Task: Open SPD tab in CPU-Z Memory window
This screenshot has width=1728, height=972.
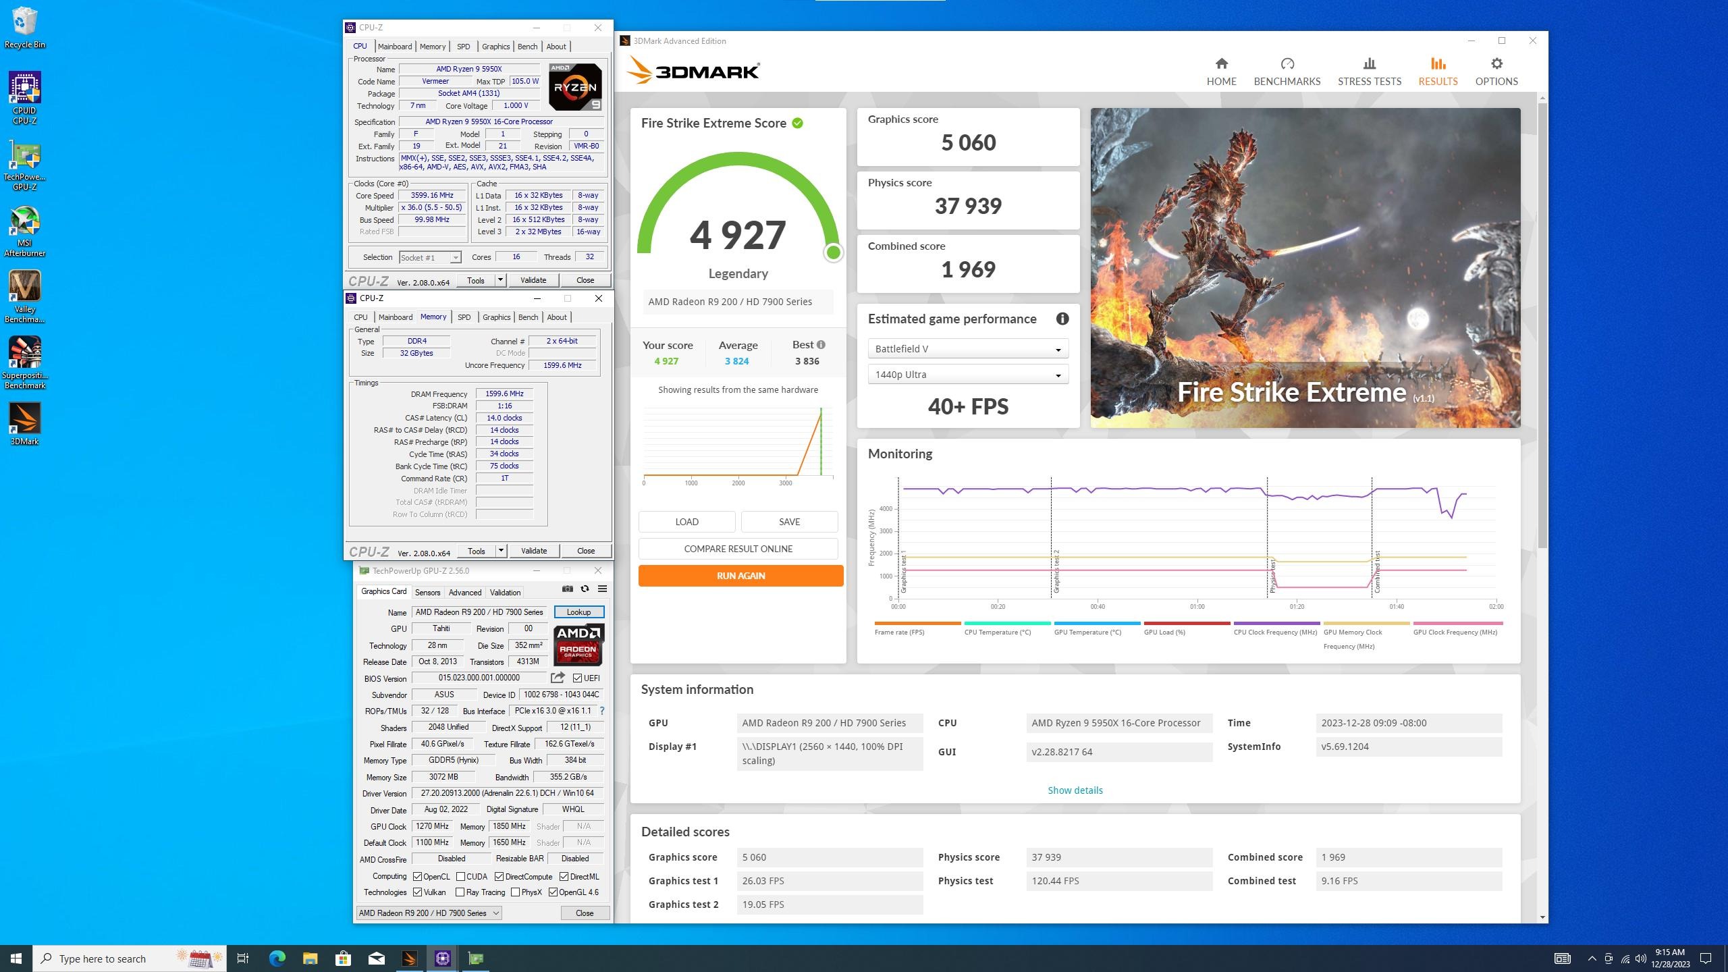Action: pos(464,317)
